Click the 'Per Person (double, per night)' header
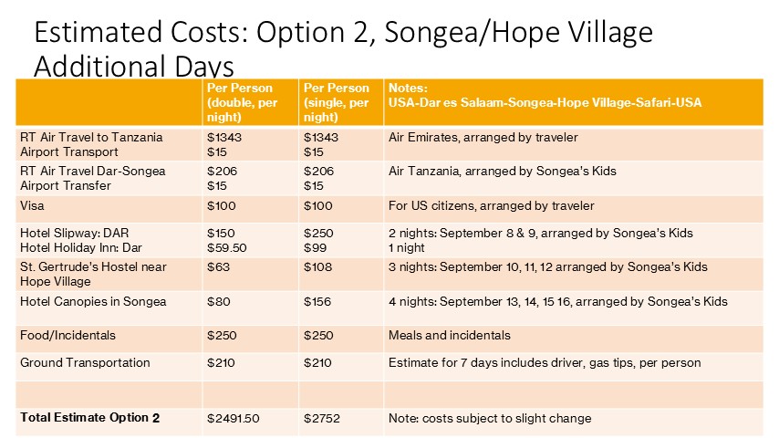 (x=250, y=102)
